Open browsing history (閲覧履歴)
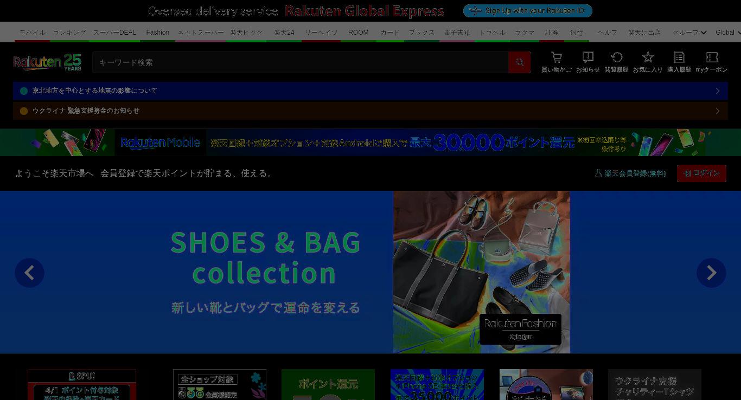Screen dimensions: 741x400 point(617,62)
